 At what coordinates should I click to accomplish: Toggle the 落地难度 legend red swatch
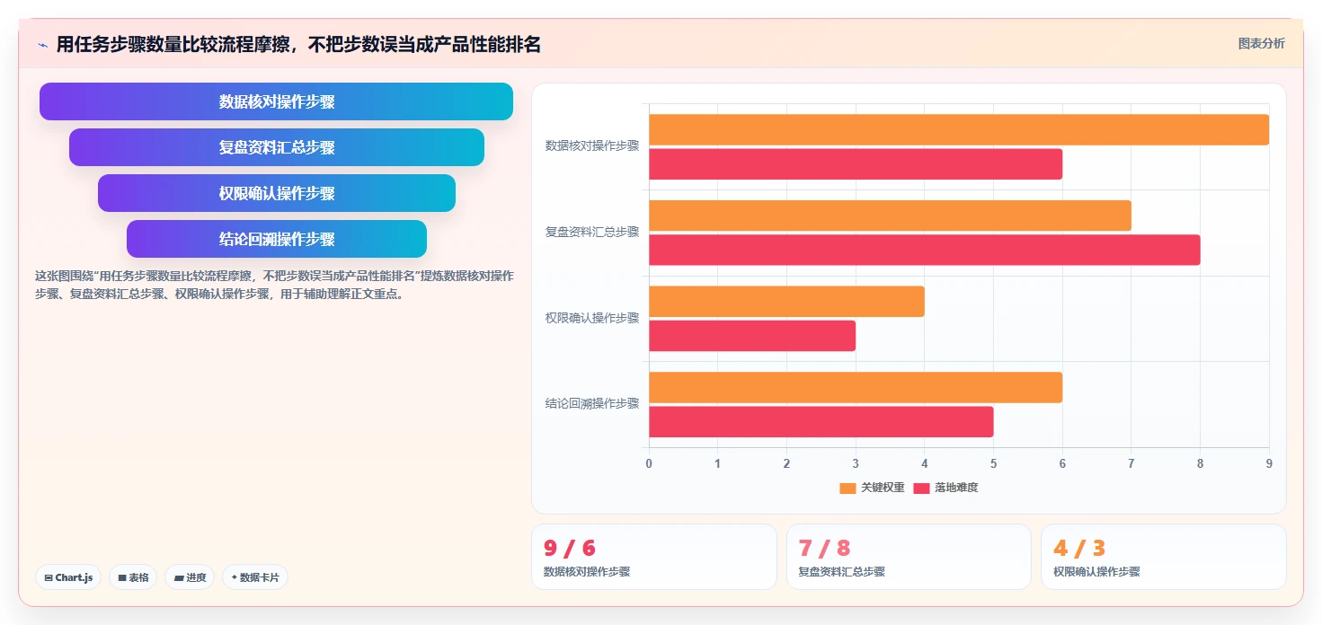[x=921, y=488]
